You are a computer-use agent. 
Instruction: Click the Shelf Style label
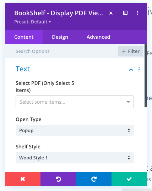click(x=28, y=147)
